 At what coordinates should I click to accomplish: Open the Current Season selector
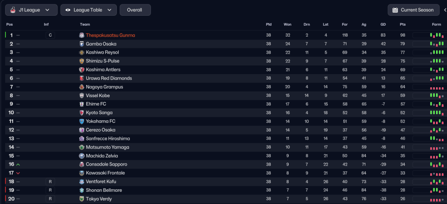click(x=413, y=10)
